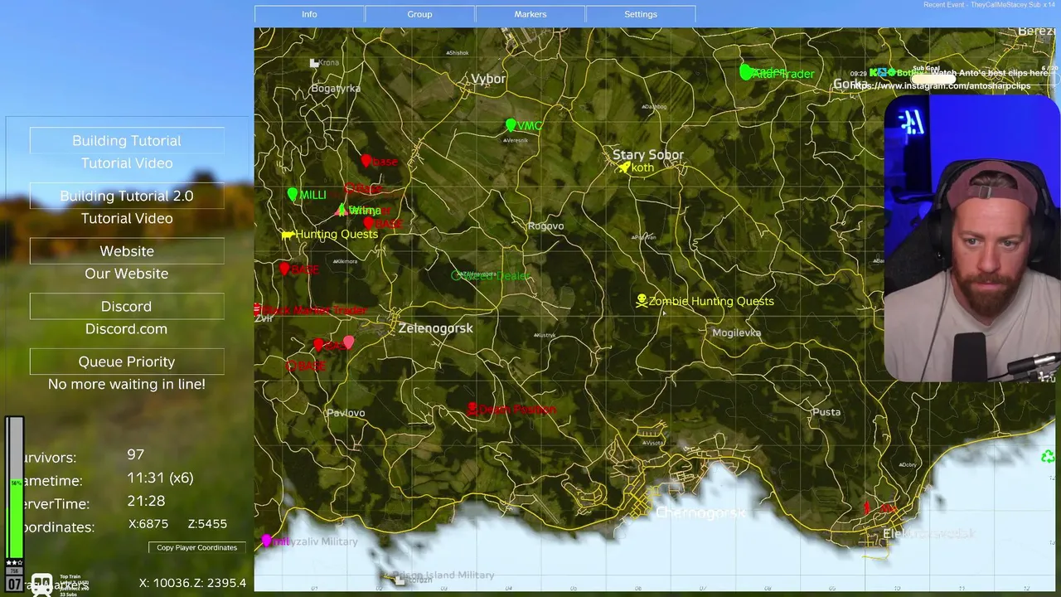Click the Queue Priority button
Screen dimensions: 1061x597
(x=127, y=362)
